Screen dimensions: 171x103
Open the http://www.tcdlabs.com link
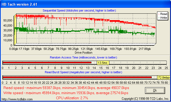(17, 99)
